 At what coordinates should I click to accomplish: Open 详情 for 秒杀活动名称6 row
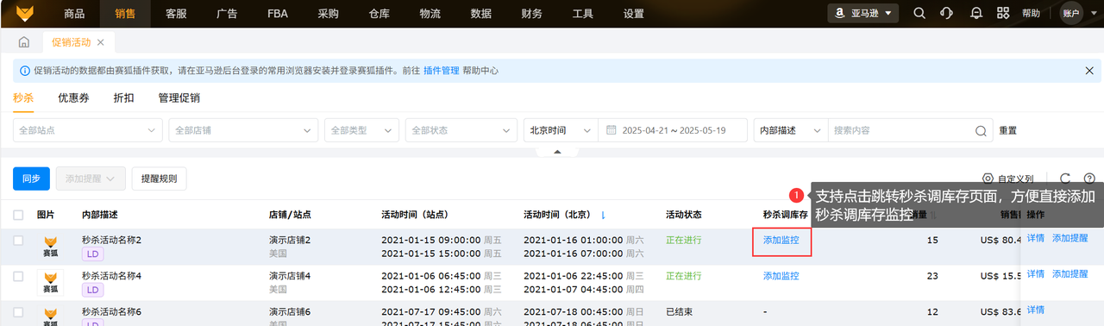[1035, 310]
